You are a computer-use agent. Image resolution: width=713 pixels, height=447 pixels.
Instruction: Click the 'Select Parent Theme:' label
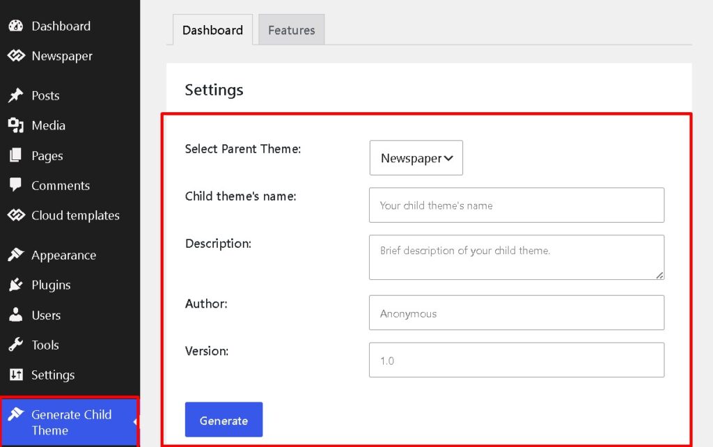point(243,149)
